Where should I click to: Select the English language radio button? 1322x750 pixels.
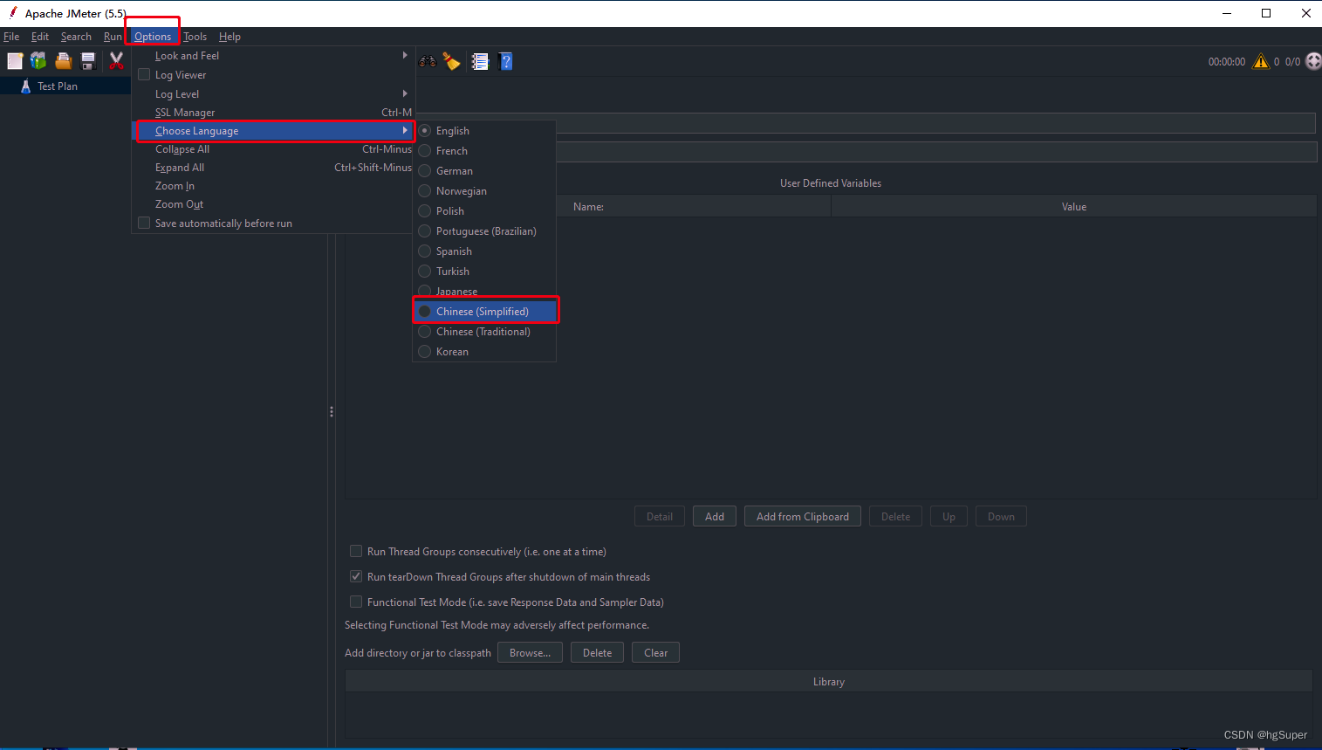425,131
